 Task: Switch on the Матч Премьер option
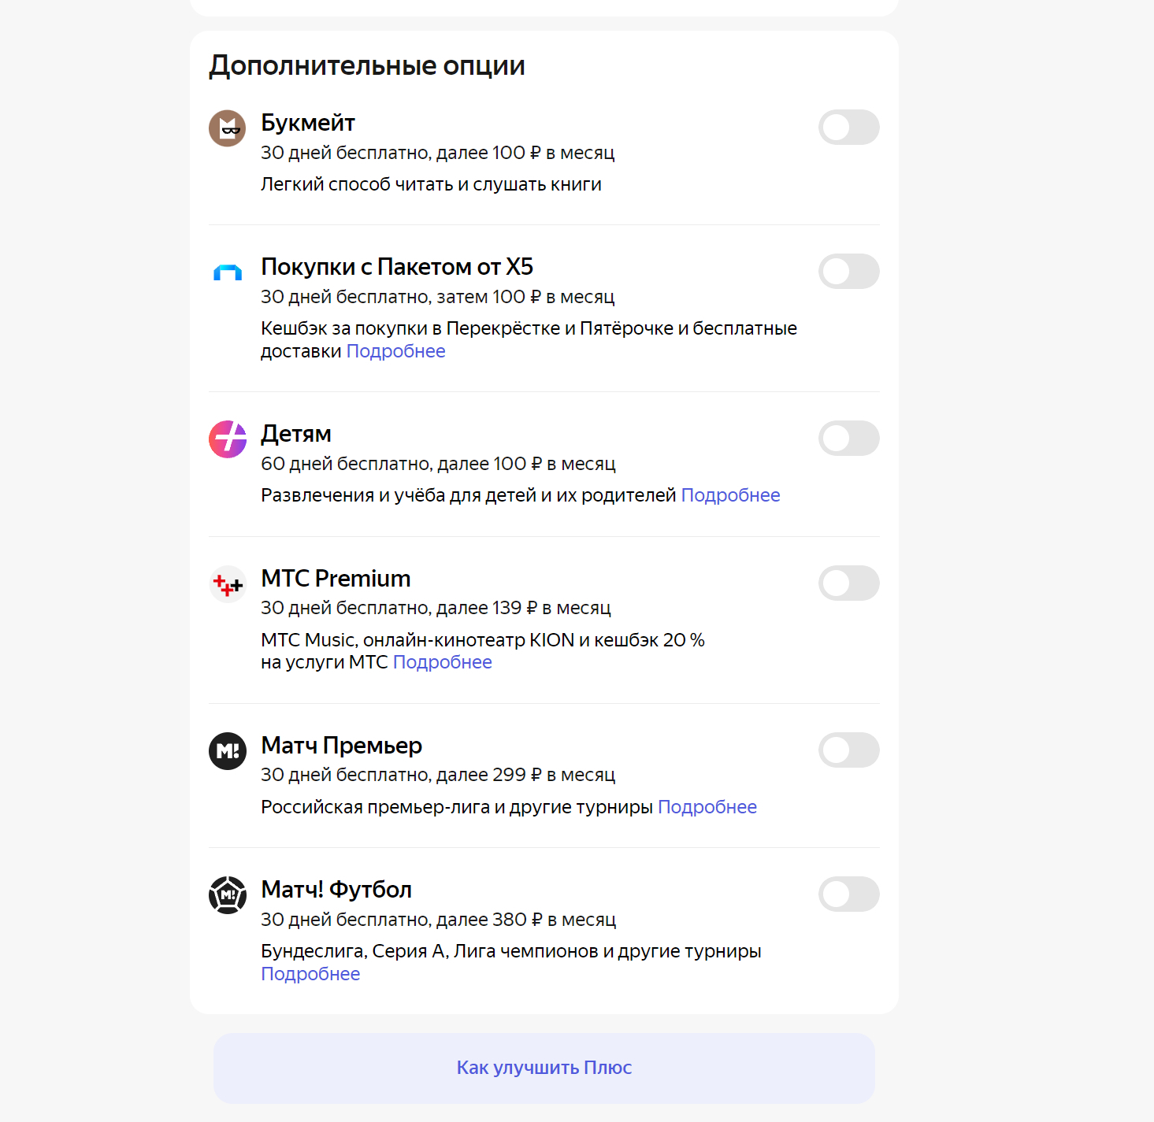(x=849, y=750)
